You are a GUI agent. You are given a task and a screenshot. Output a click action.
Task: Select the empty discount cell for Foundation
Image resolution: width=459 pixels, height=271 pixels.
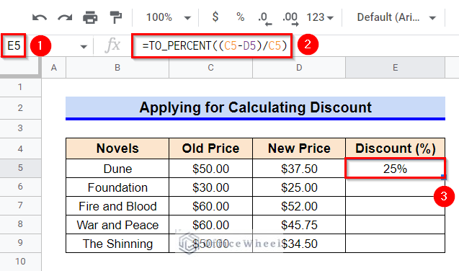pyautogui.click(x=395, y=187)
